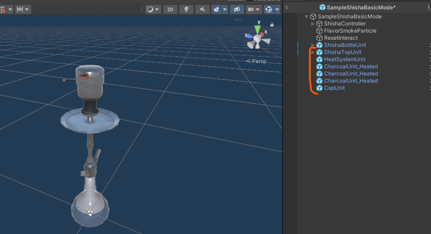Click the snap increment ruler icon
The width and height of the screenshot is (431, 234).
pyautogui.click(x=20, y=9)
